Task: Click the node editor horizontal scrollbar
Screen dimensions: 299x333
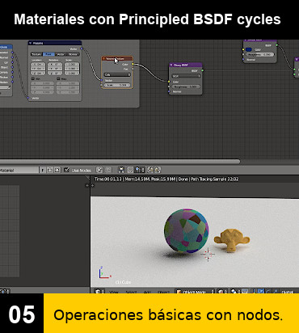Action: pyautogui.click(x=120, y=162)
